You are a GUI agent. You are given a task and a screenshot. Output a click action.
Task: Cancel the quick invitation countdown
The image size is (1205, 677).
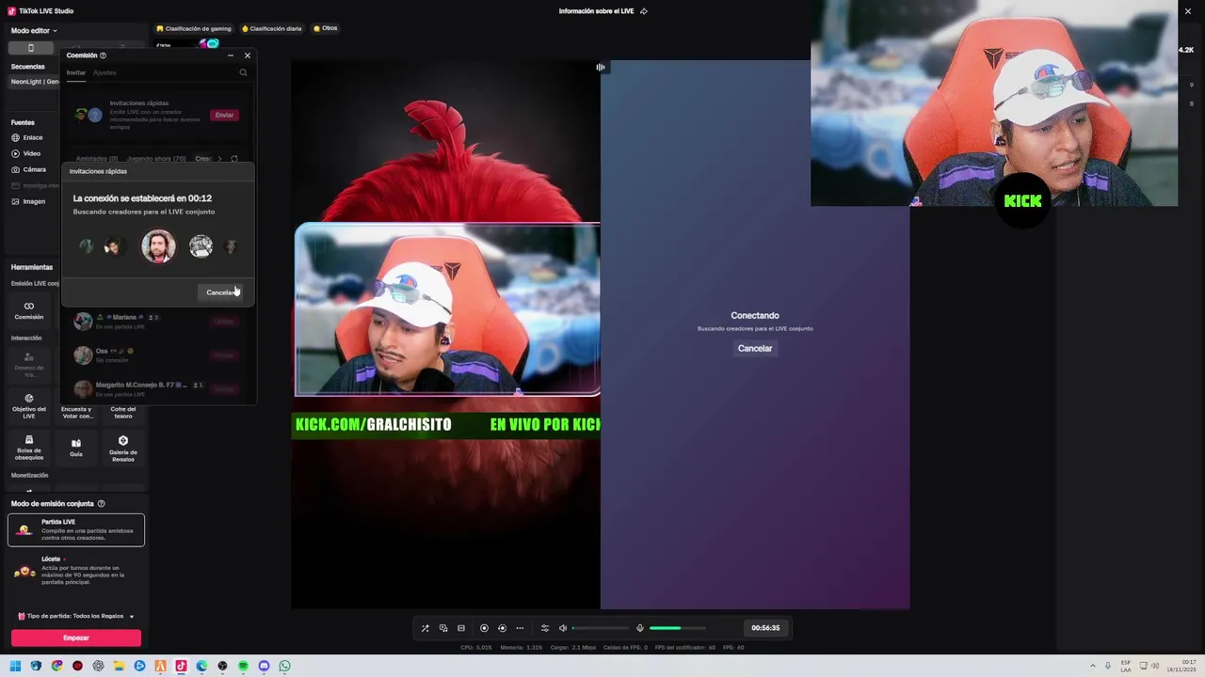[222, 292]
